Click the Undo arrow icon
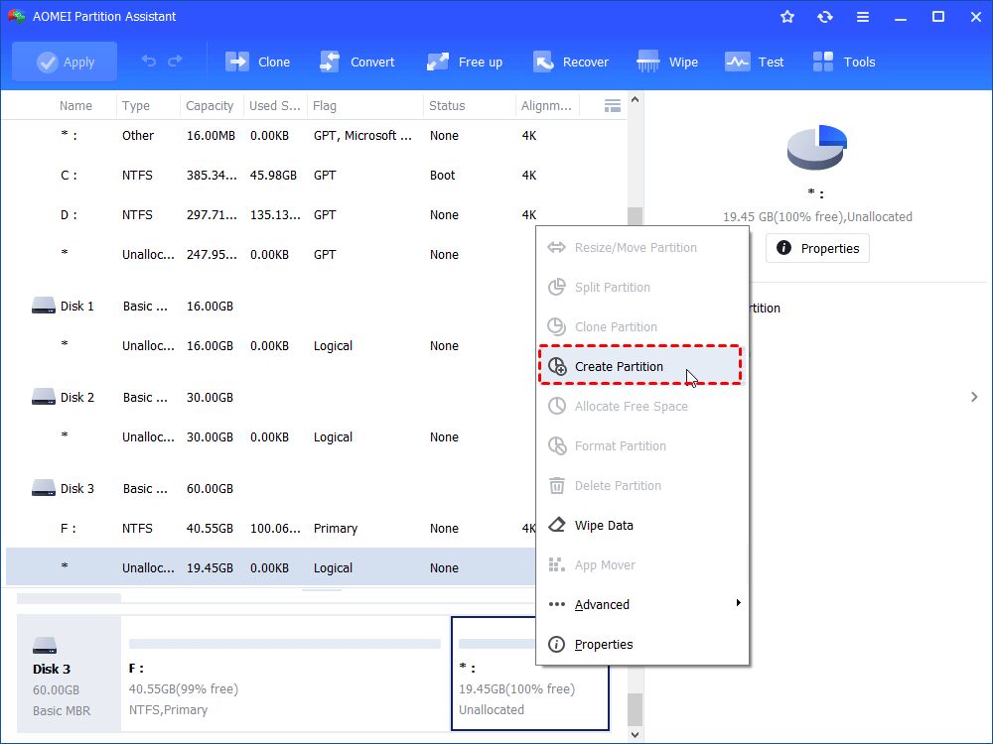Screen dimensions: 993x744 pos(147,61)
